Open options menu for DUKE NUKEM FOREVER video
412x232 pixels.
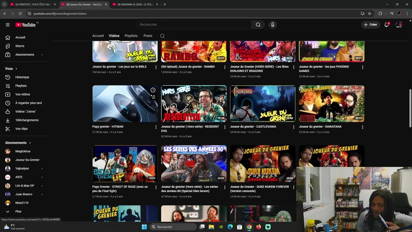coord(294,187)
